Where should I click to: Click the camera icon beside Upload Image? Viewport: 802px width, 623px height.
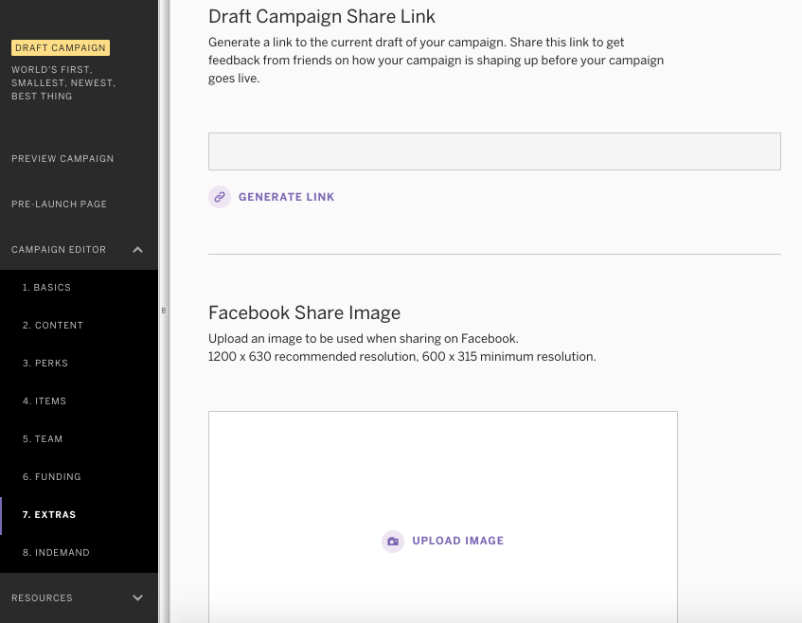pos(393,542)
